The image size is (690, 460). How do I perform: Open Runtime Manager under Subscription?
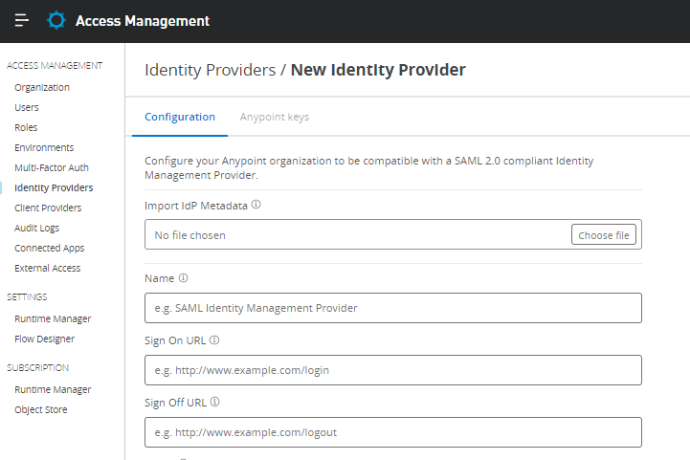(x=53, y=389)
